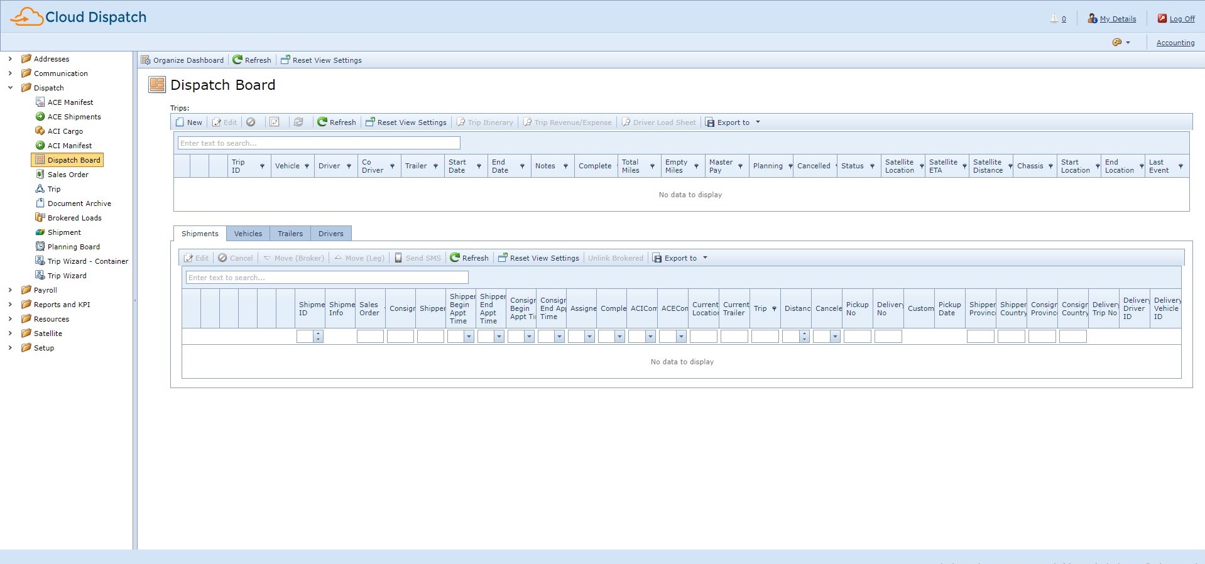Expand the Addresses folder
This screenshot has height=564, width=1205.
pyautogui.click(x=10, y=59)
